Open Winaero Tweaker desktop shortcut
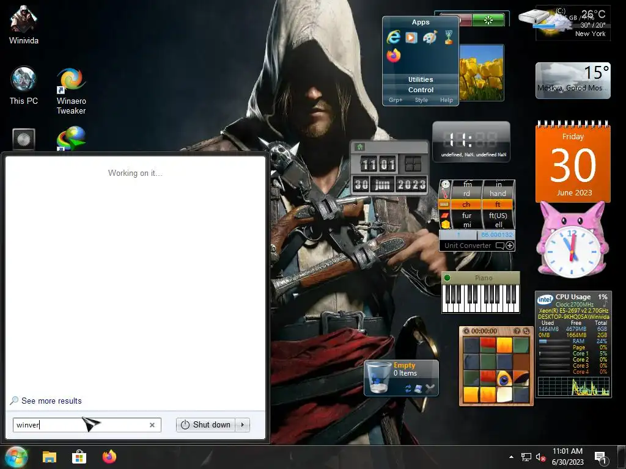 [x=71, y=91]
